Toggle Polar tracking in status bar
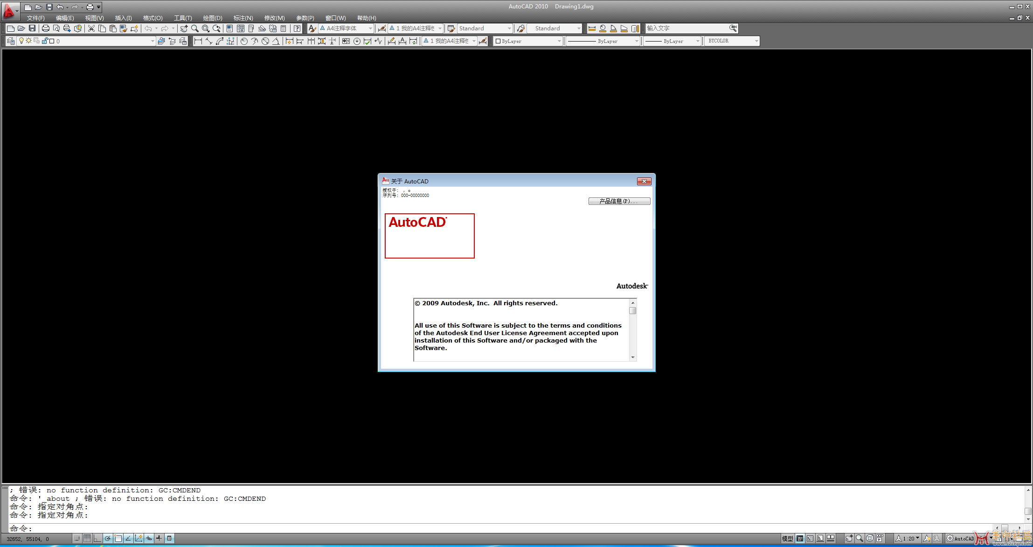Viewport: 1033px width, 547px height. pos(108,538)
